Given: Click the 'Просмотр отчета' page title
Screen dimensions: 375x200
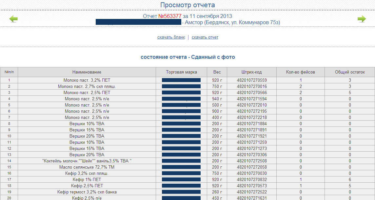Looking at the screenshot, I should 187,5.
